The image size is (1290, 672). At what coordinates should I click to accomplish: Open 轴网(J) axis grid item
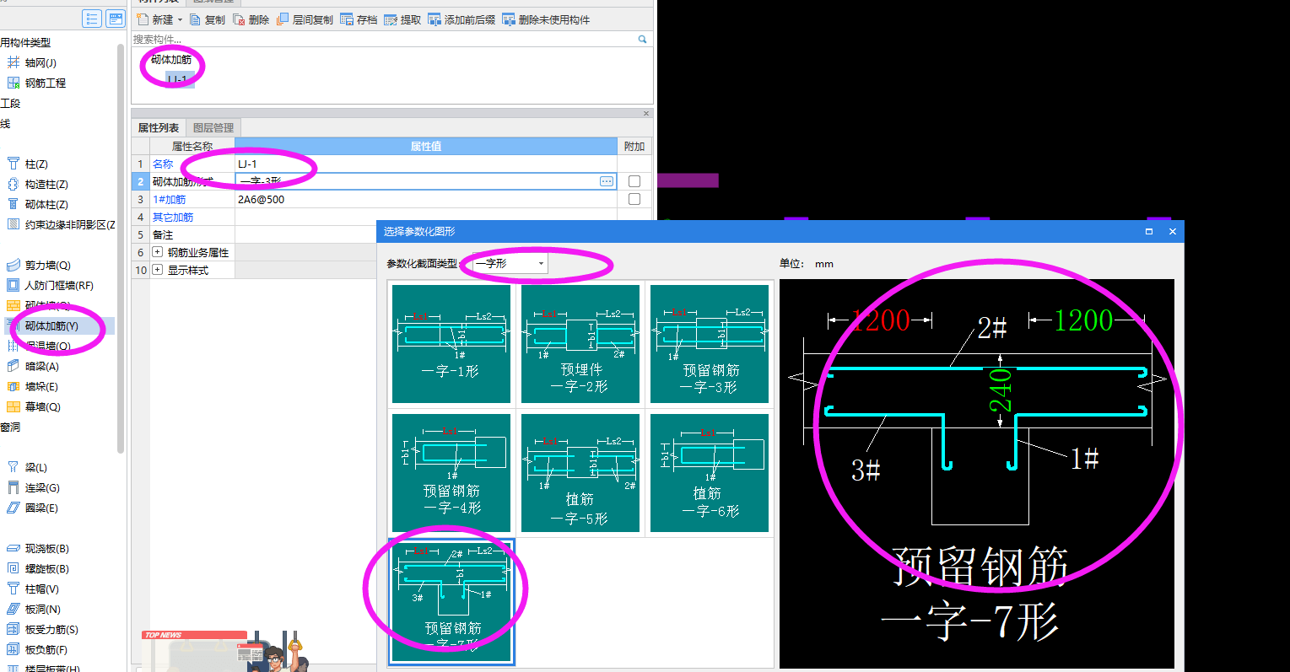pyautogui.click(x=32, y=62)
